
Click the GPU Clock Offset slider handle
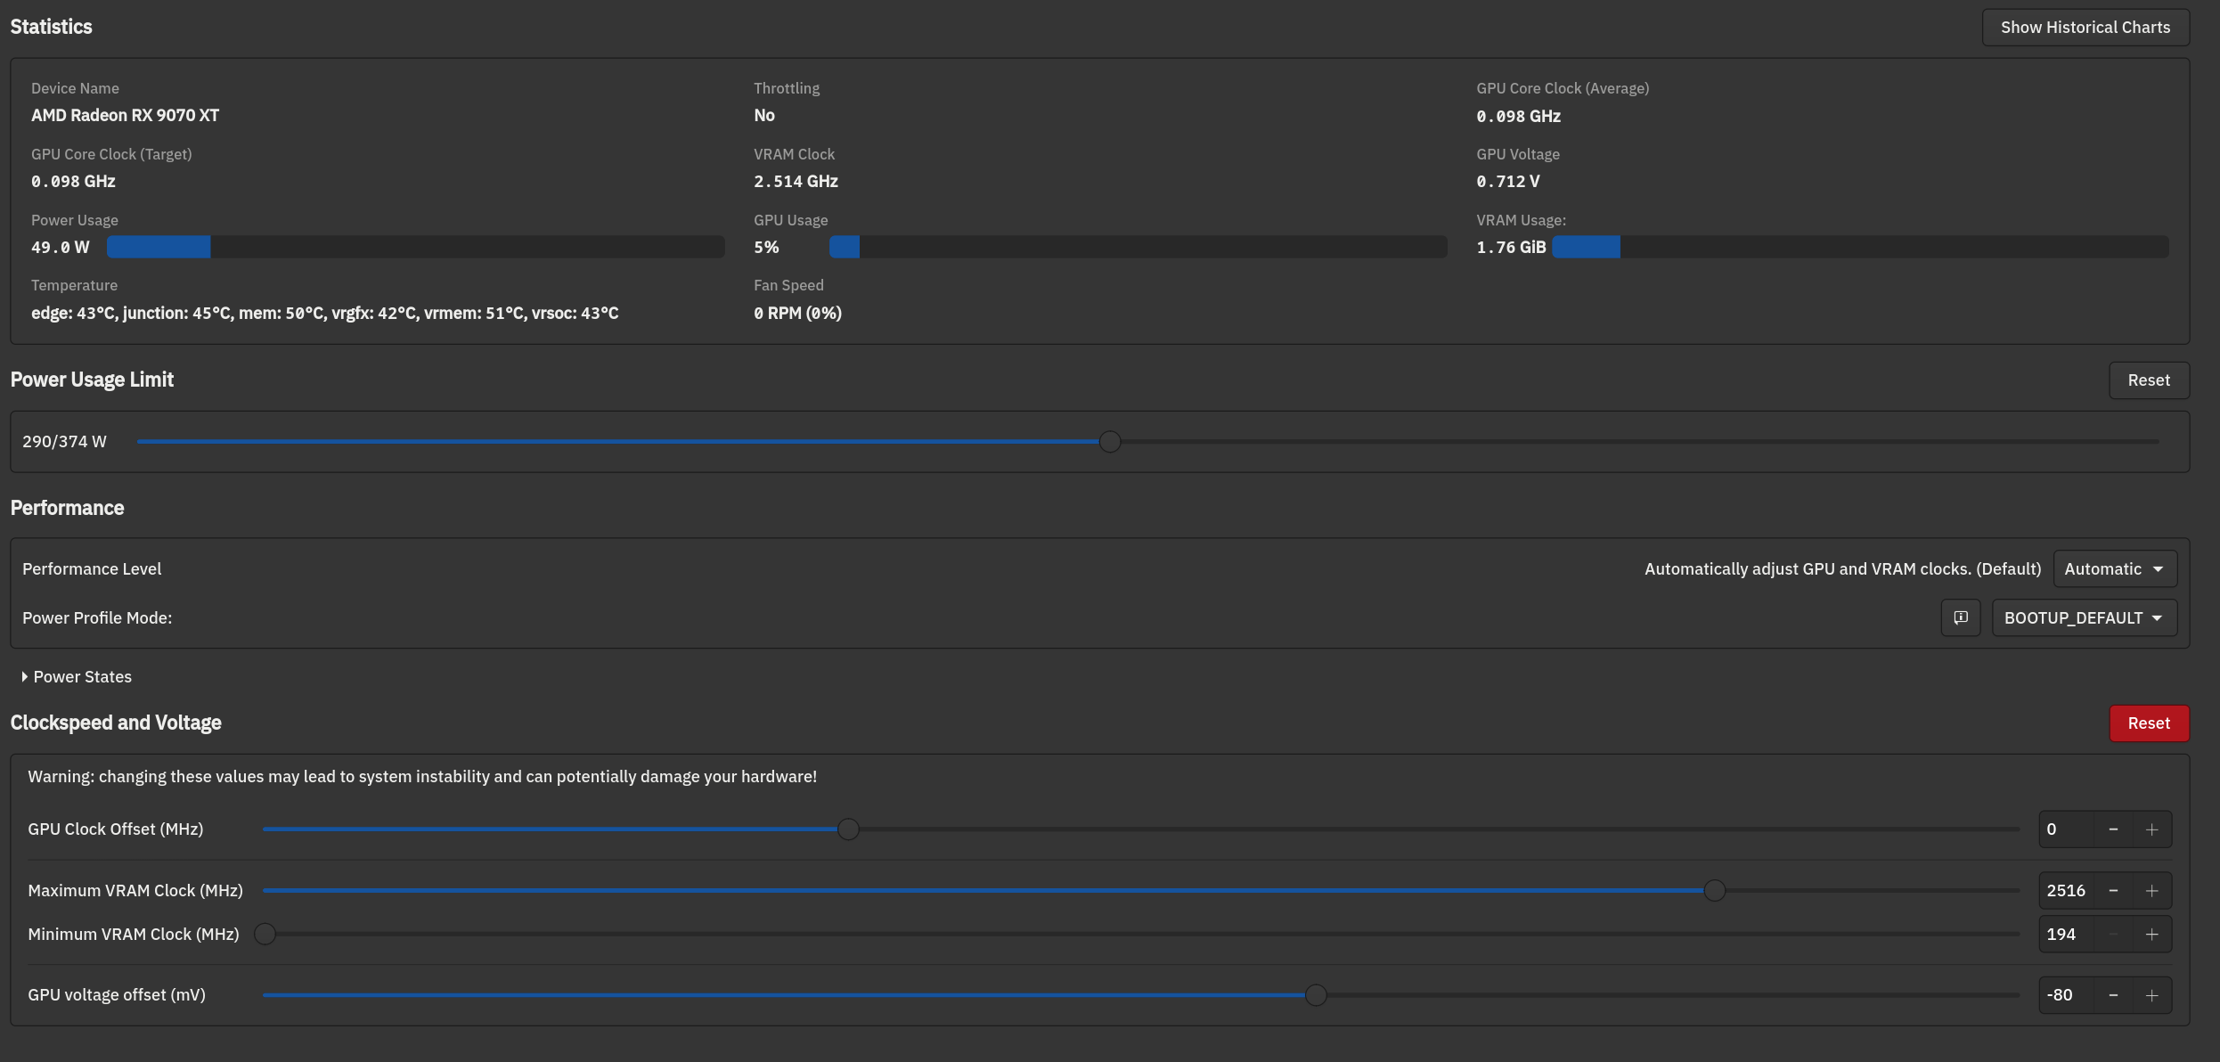(x=848, y=829)
